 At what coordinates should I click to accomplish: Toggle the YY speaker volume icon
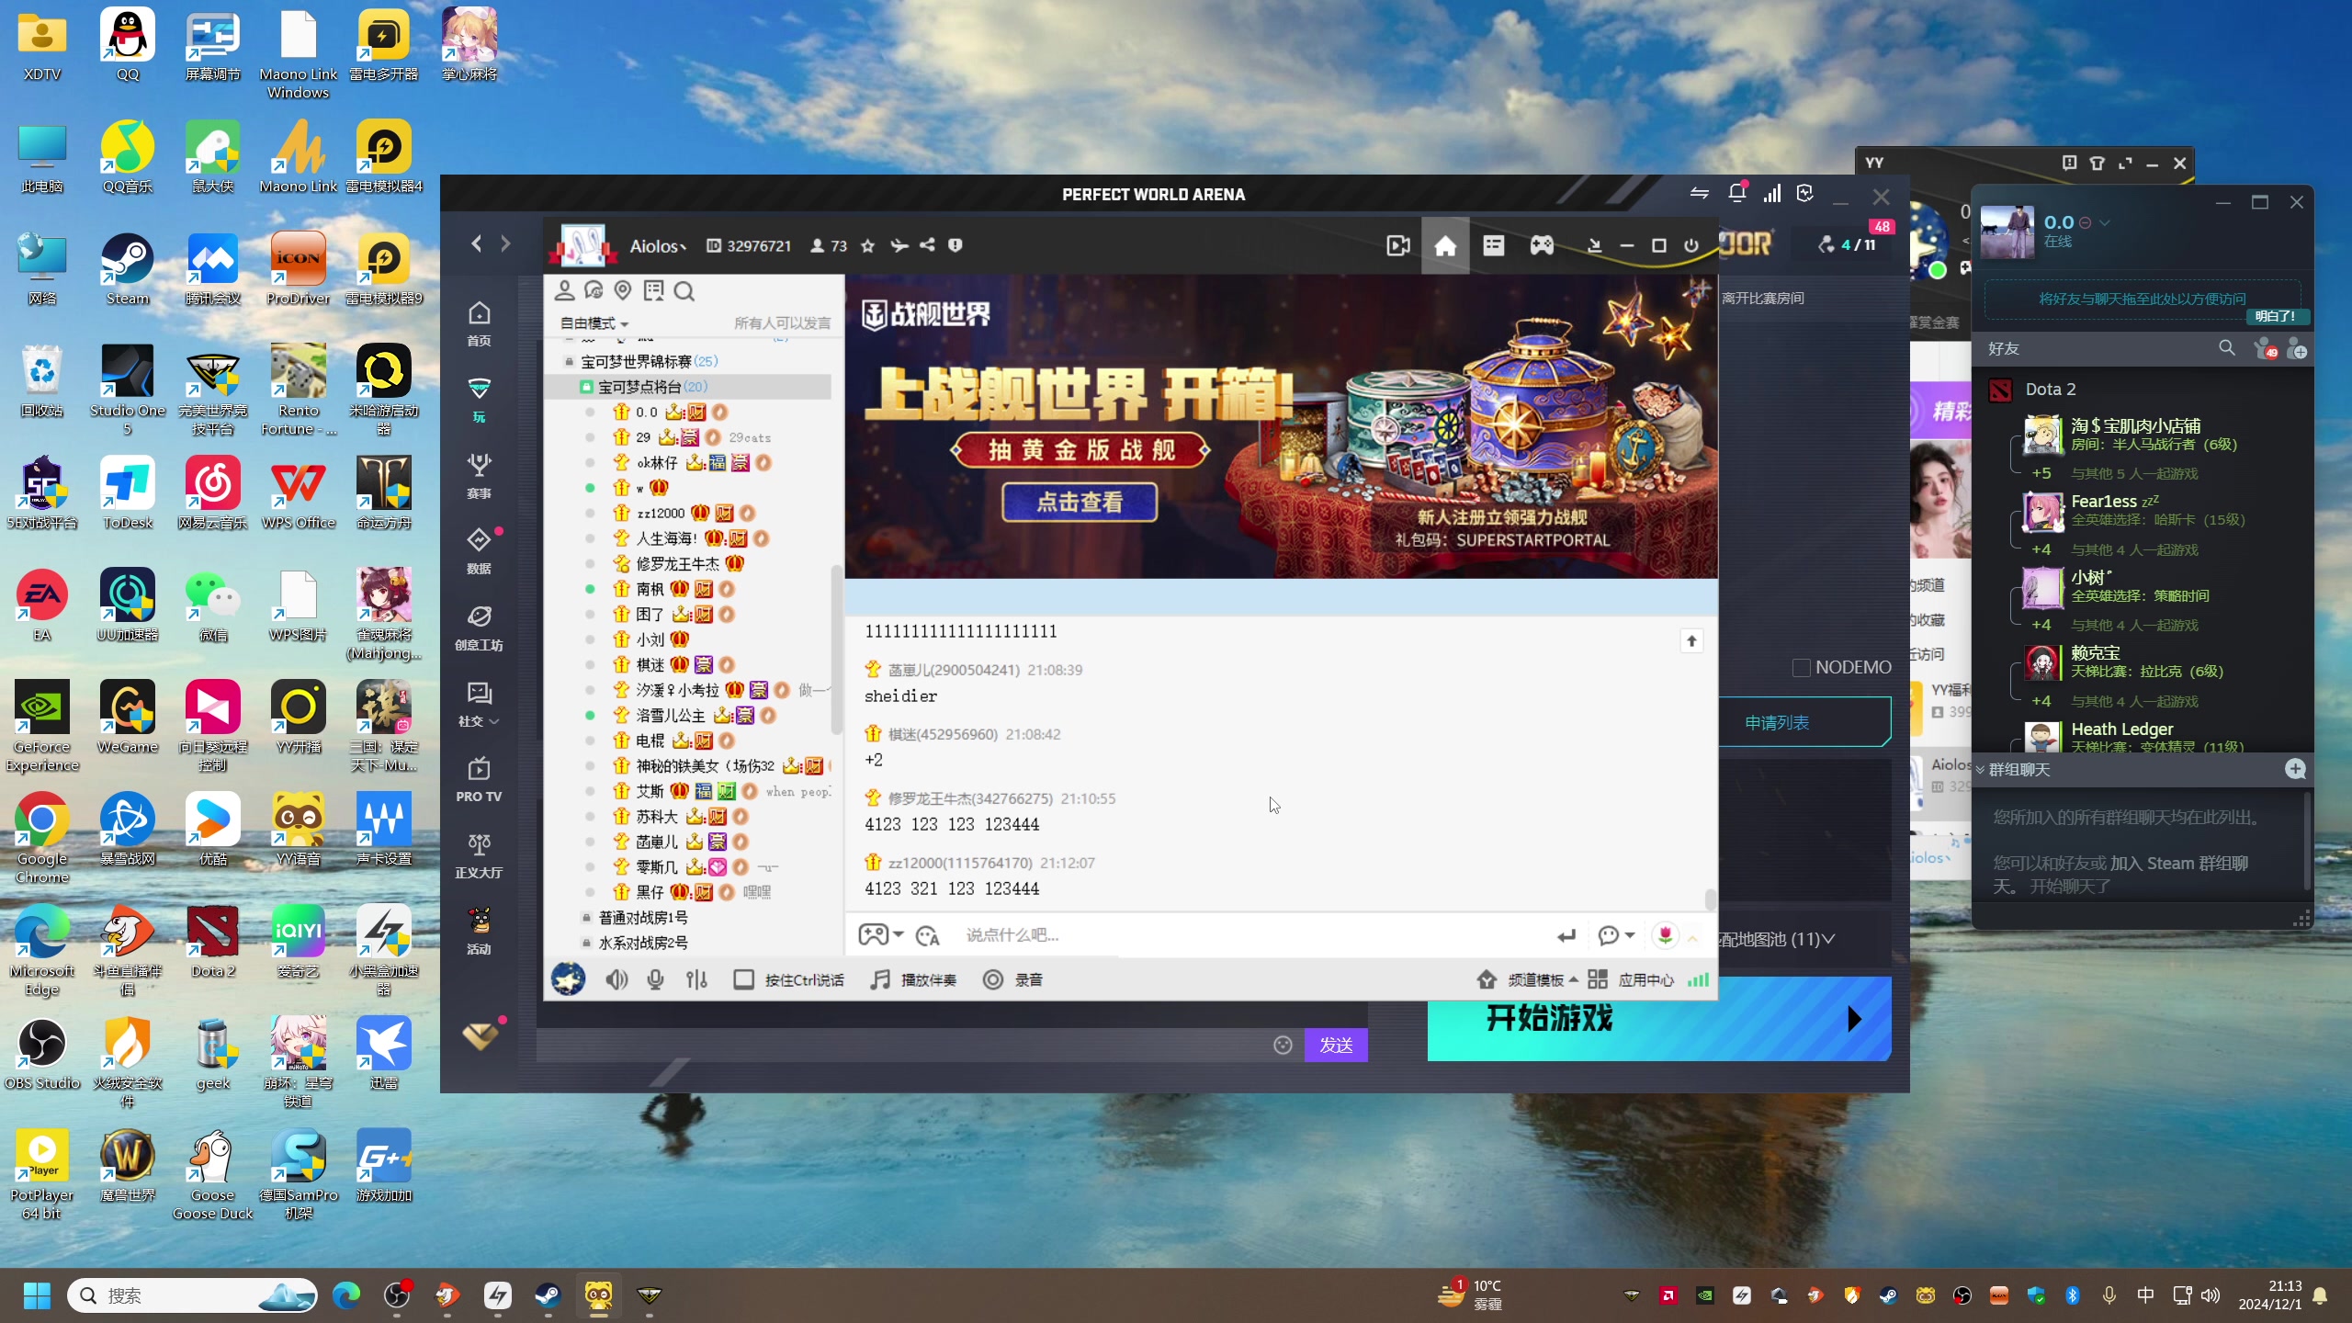616,980
